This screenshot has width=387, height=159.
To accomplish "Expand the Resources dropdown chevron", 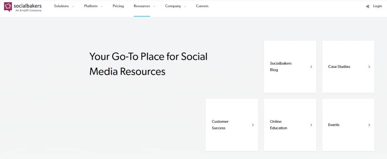I will pos(154,7).
